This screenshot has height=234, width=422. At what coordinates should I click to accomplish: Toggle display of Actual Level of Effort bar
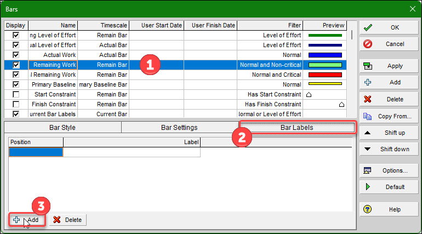(16, 45)
